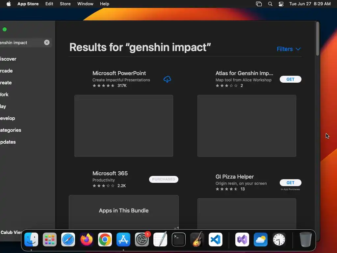
Task: View Atlas for Genshin Impact screenshot preview
Action: click(x=247, y=126)
